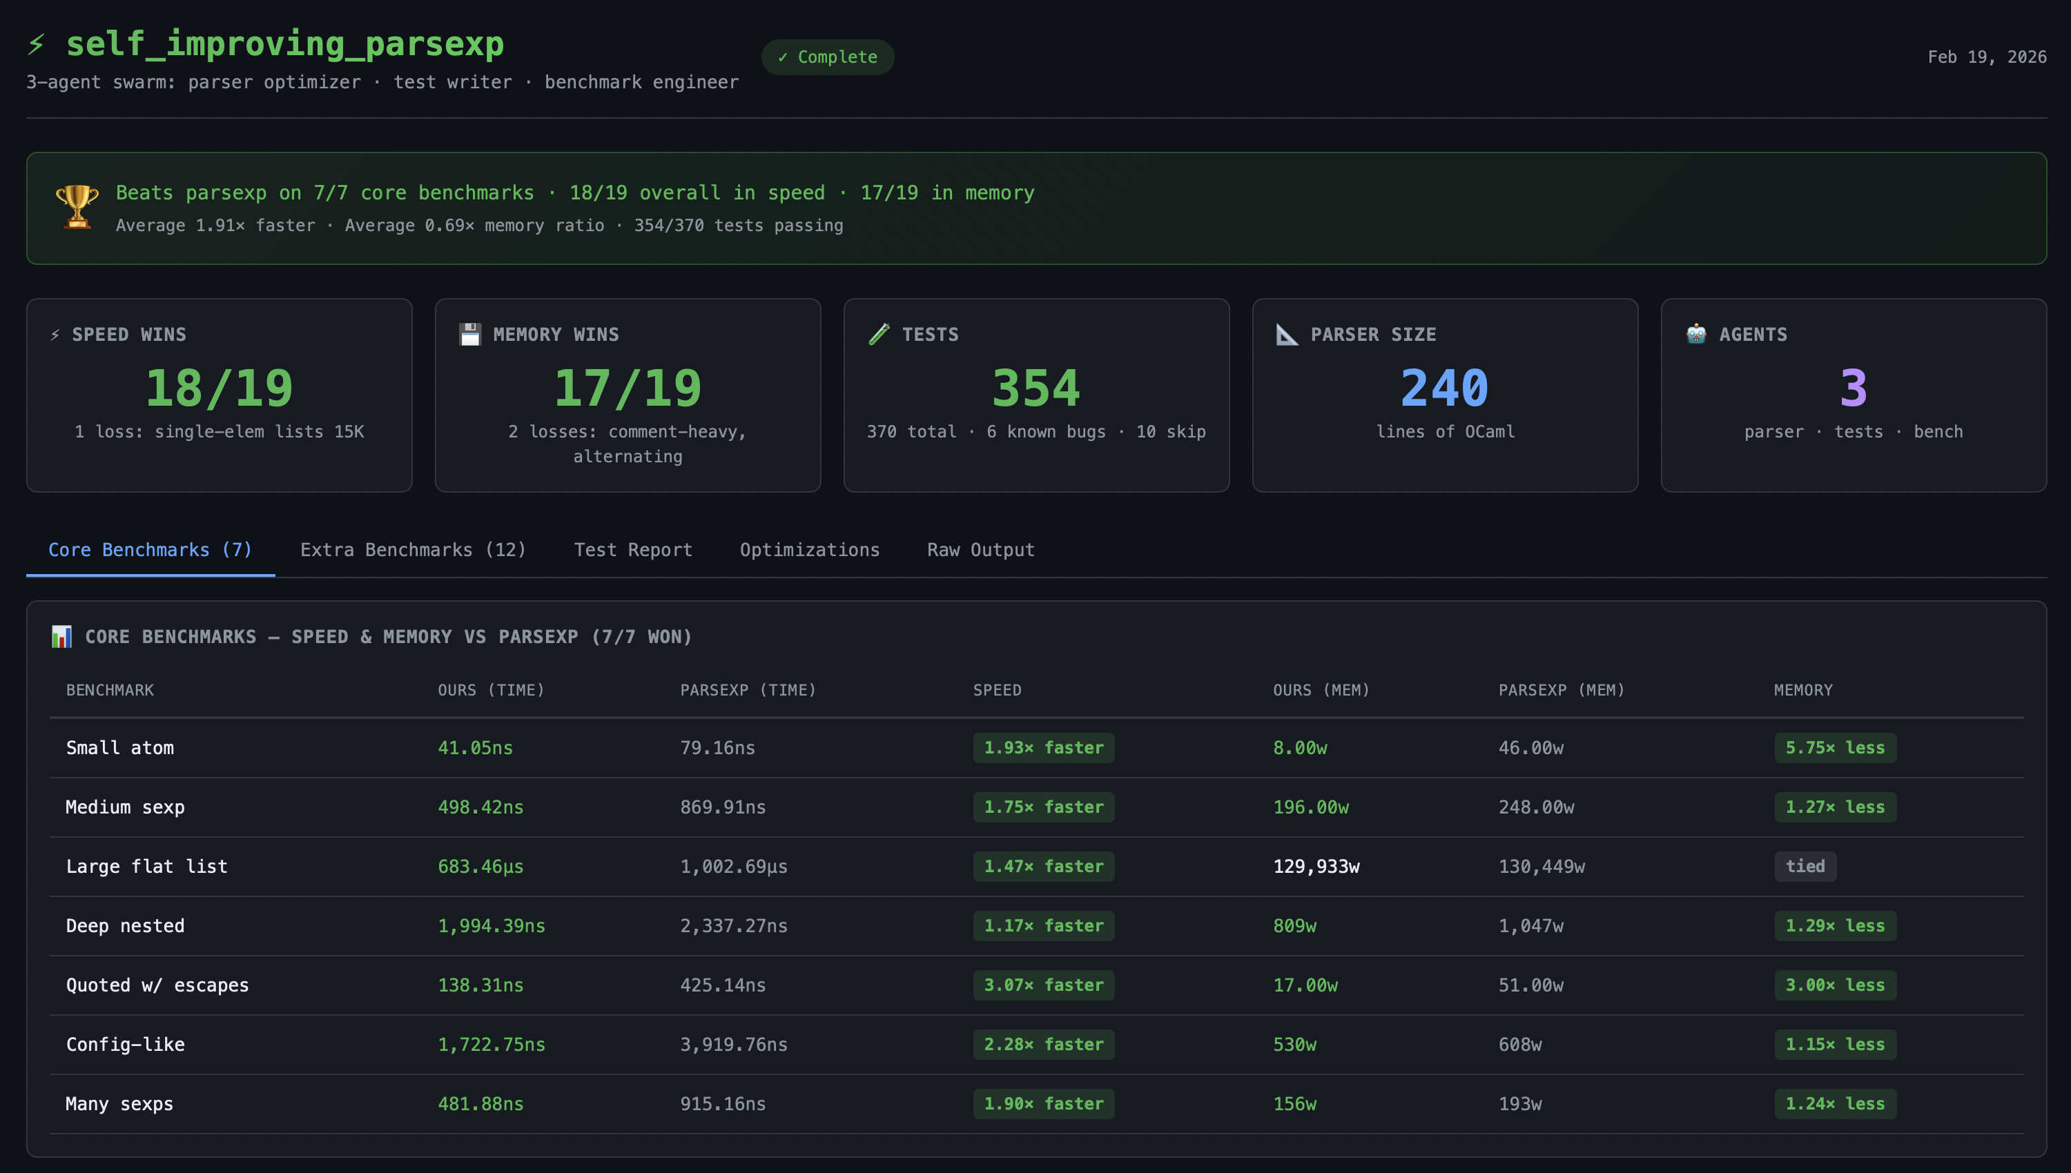
Task: Click the Parser Size ruler icon
Action: coord(1287,335)
